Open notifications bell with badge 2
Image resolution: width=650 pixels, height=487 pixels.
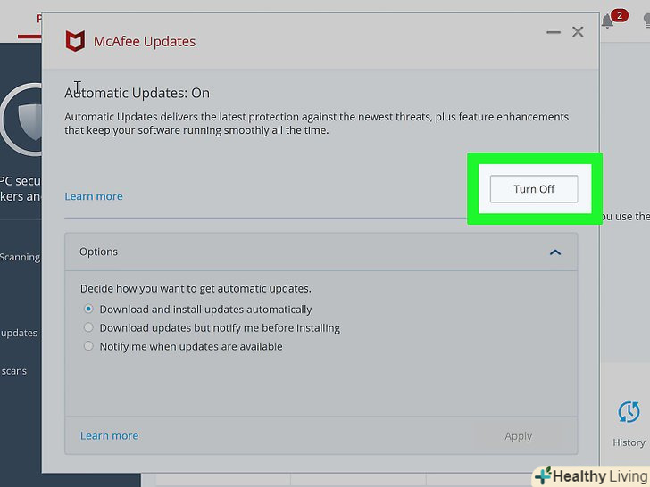coord(608,21)
